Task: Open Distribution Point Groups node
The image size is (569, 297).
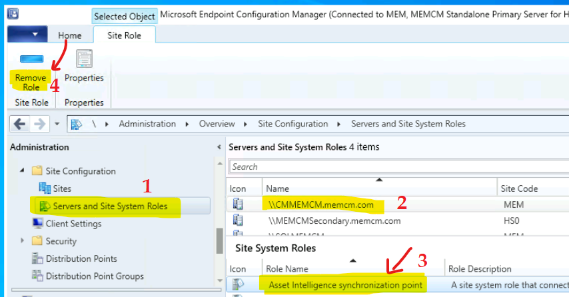Action: click(95, 276)
